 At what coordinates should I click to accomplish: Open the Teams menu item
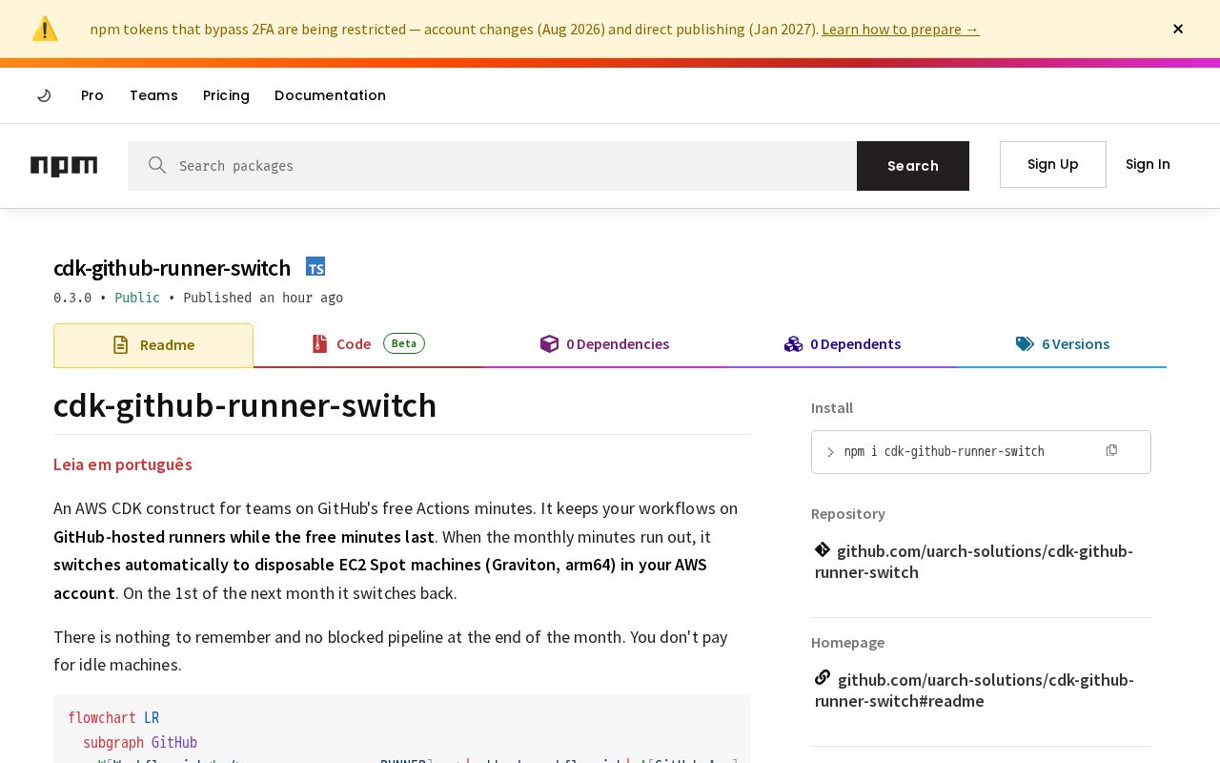153,95
